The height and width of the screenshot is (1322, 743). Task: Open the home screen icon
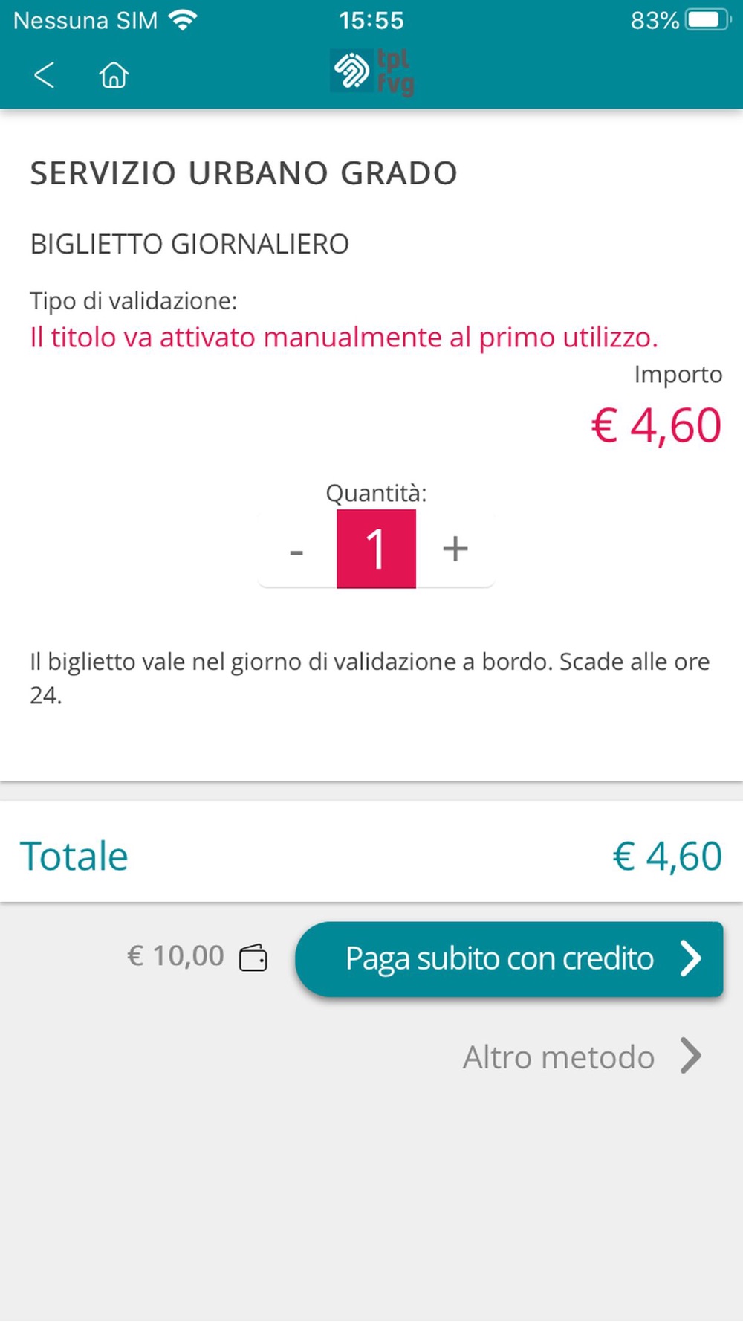click(114, 75)
